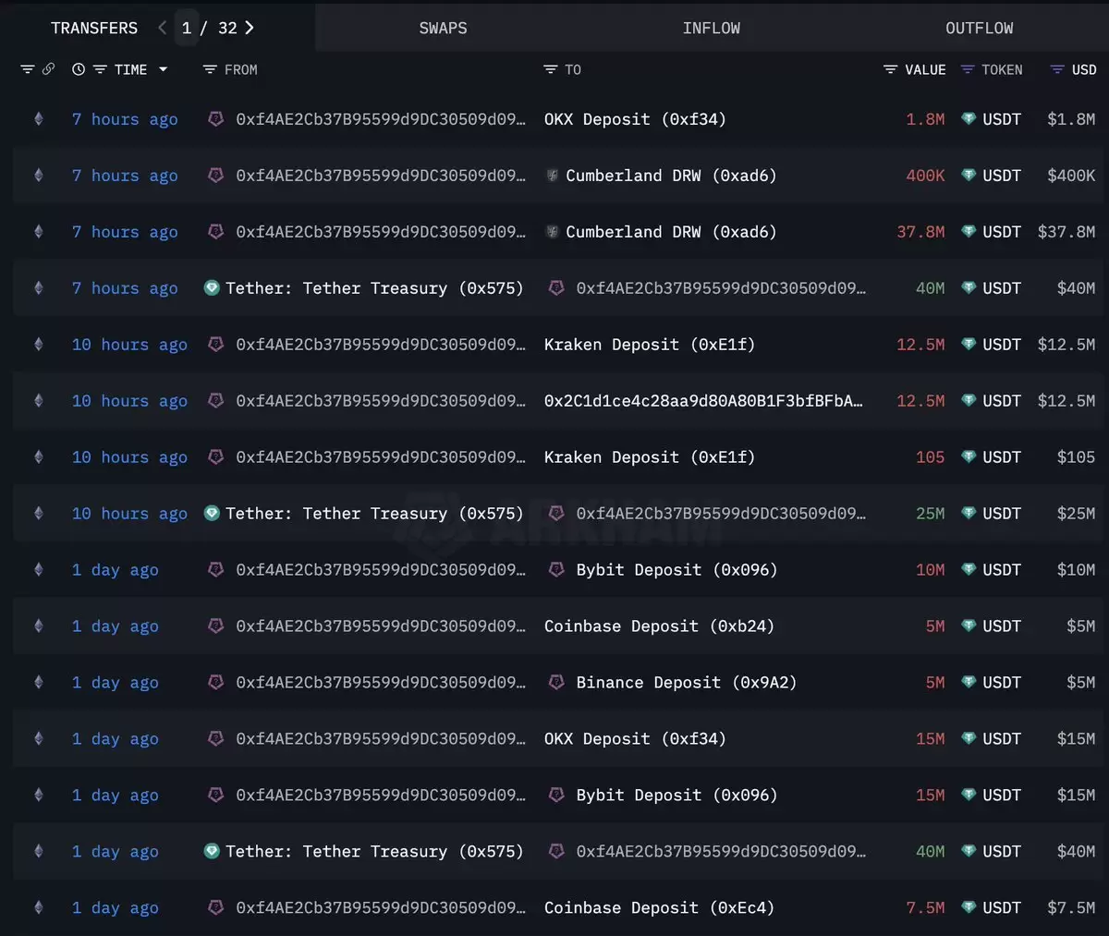The height and width of the screenshot is (936, 1109).
Task: Click the entity icon beside Bybit Deposit in the 10M row
Action: pos(556,569)
